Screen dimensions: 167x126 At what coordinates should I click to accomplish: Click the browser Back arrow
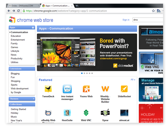point(9,11)
